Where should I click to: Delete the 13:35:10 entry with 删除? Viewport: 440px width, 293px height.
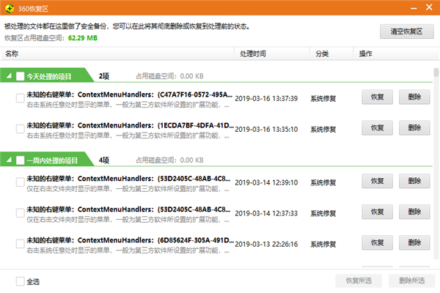pyautogui.click(x=414, y=128)
